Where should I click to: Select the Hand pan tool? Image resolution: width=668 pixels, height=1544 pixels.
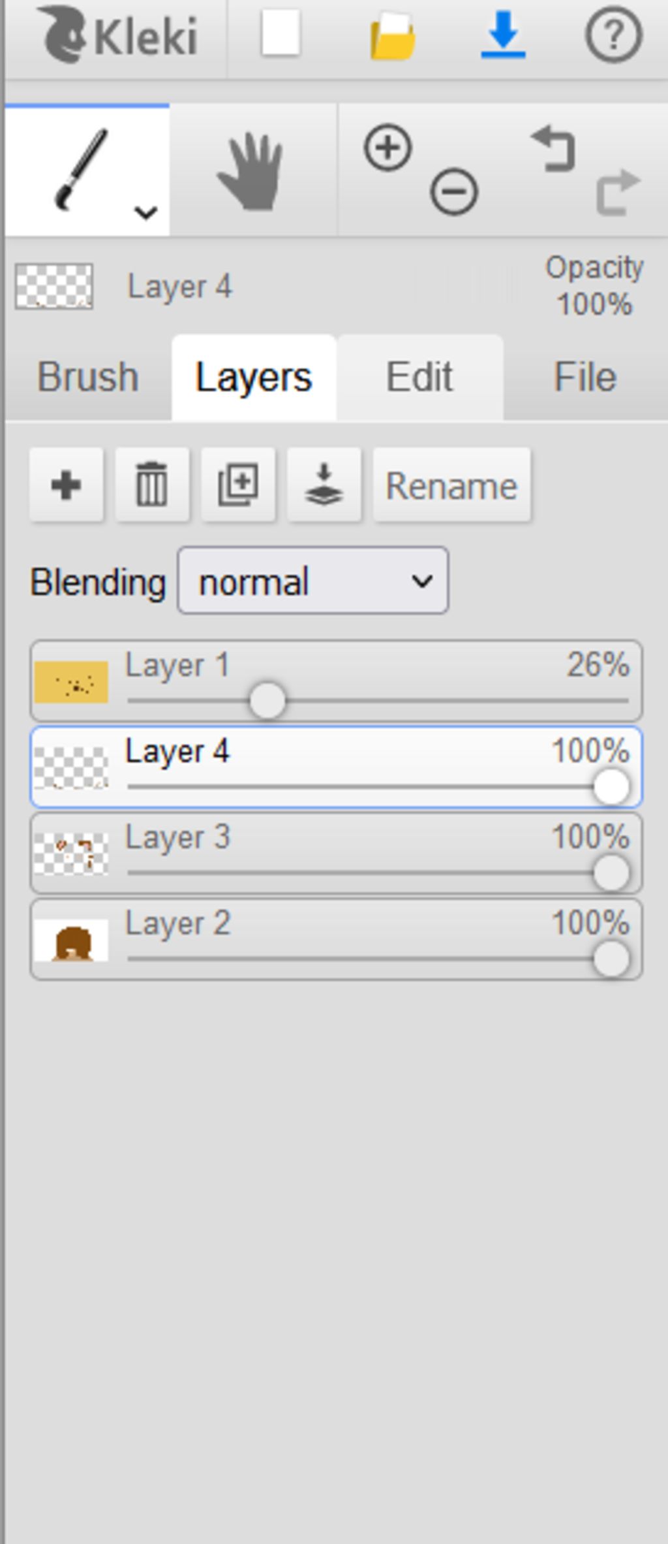point(252,172)
